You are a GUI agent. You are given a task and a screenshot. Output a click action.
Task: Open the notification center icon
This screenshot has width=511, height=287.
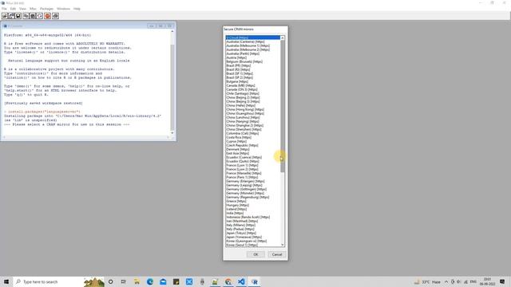pos(502,281)
